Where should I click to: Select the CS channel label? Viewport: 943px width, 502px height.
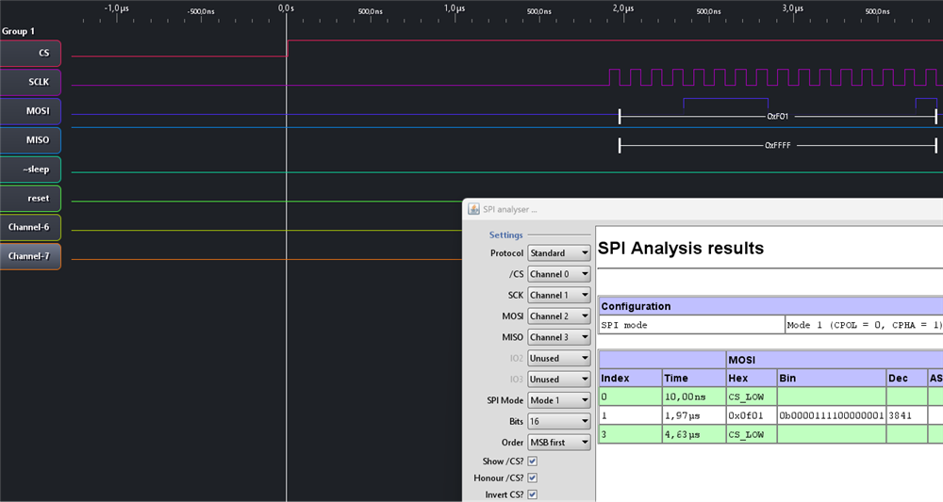click(30, 54)
